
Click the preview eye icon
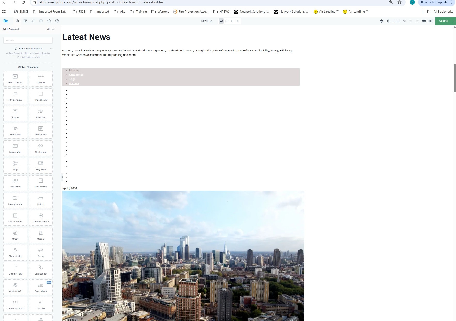[430, 21]
